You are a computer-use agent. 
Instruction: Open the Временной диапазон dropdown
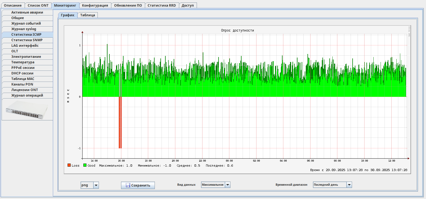pyautogui.click(x=349, y=185)
